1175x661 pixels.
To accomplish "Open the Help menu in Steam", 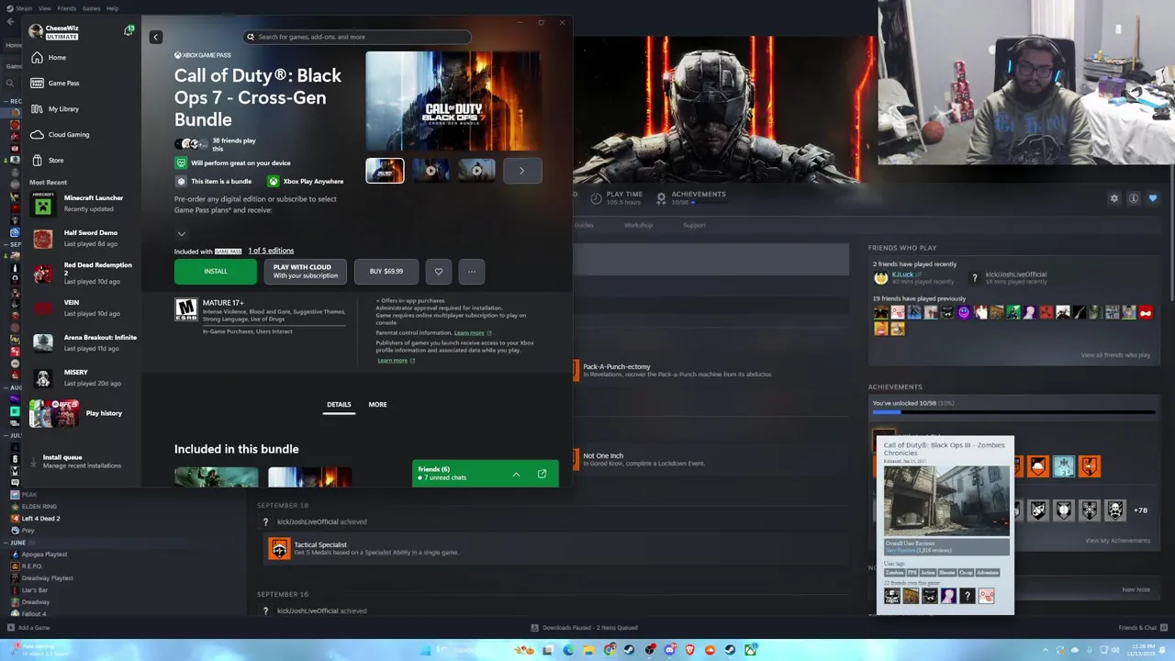I will click(112, 8).
